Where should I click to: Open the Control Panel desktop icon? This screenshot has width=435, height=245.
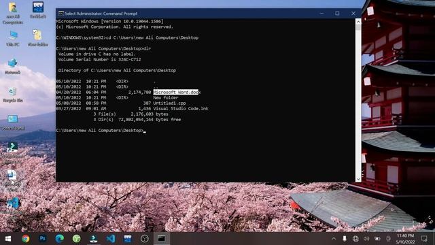(13, 122)
